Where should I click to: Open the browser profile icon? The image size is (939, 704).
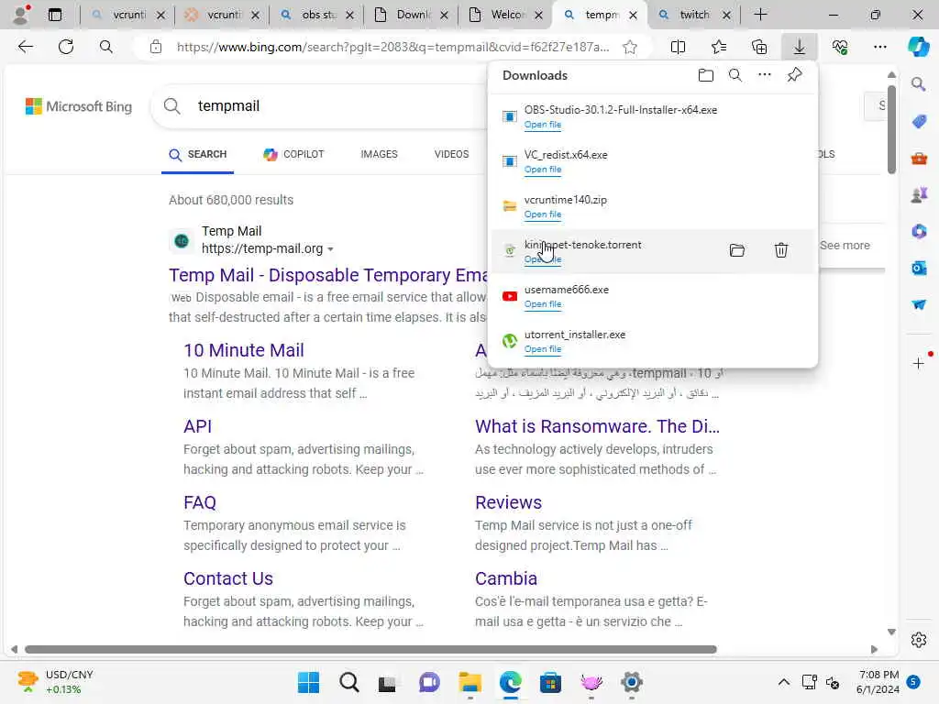tap(22, 15)
